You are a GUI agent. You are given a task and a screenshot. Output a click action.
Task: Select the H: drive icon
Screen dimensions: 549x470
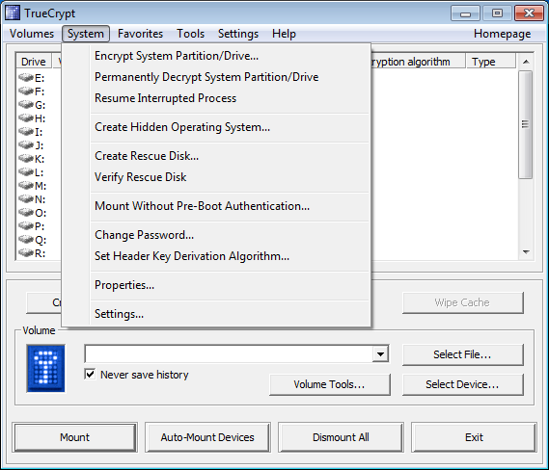click(25, 117)
